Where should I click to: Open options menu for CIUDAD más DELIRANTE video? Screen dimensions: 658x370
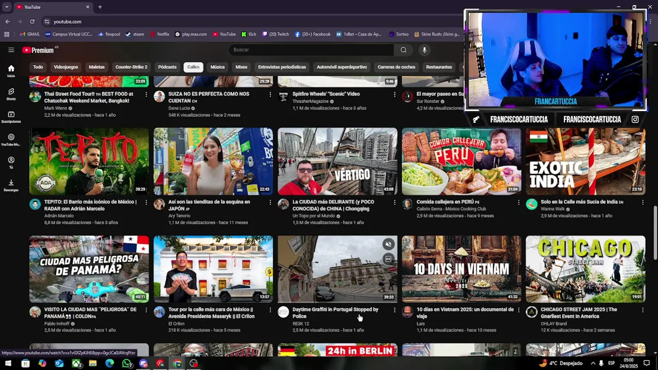coord(394,202)
